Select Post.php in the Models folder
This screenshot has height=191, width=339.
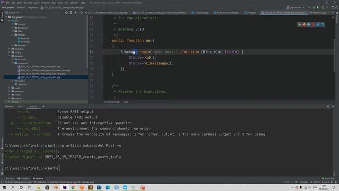click(23, 38)
